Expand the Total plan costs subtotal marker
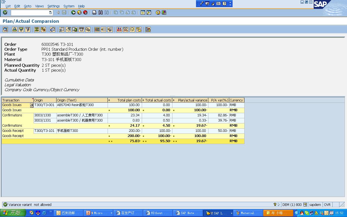The height and width of the screenshot is (217, 347). [109, 110]
